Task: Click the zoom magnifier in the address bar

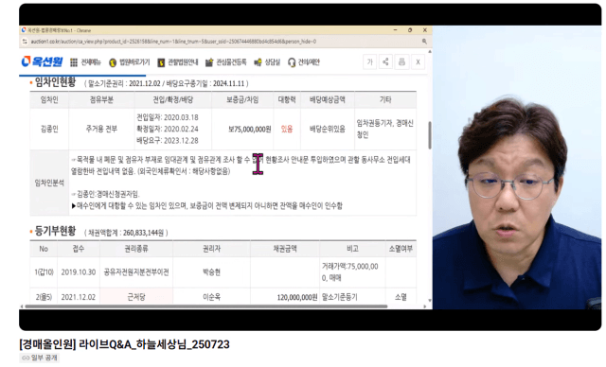Action: [x=424, y=42]
